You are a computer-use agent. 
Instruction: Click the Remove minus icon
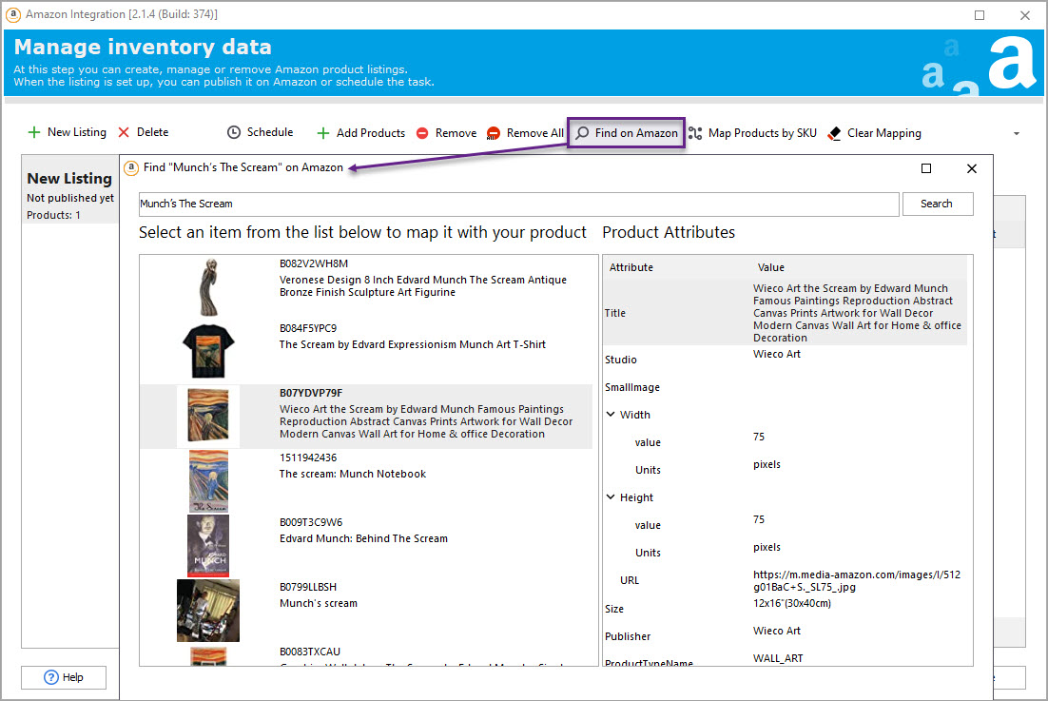pyautogui.click(x=422, y=133)
